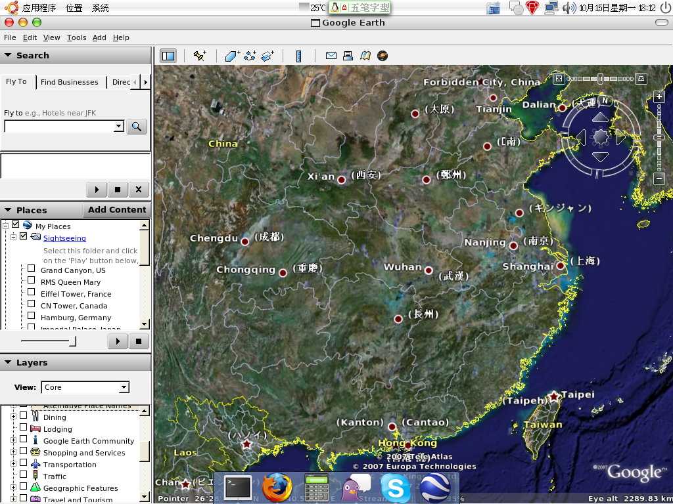Launch Firefox from the dock
This screenshot has width=673, height=504.
[277, 488]
